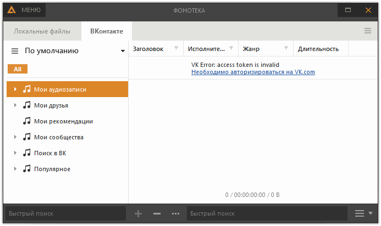This screenshot has width=381, height=226.
Task: Click the music note icon of Популярное
Action: point(27,168)
